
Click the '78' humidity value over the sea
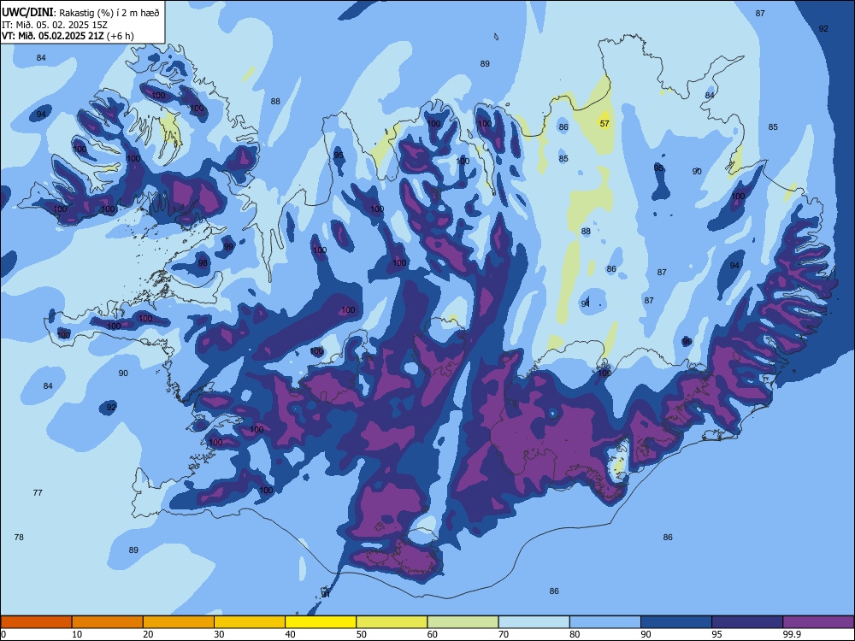[19, 538]
